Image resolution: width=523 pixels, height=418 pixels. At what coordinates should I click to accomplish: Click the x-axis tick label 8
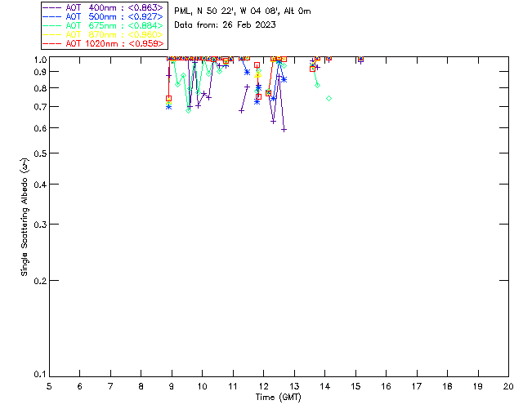coord(141,386)
